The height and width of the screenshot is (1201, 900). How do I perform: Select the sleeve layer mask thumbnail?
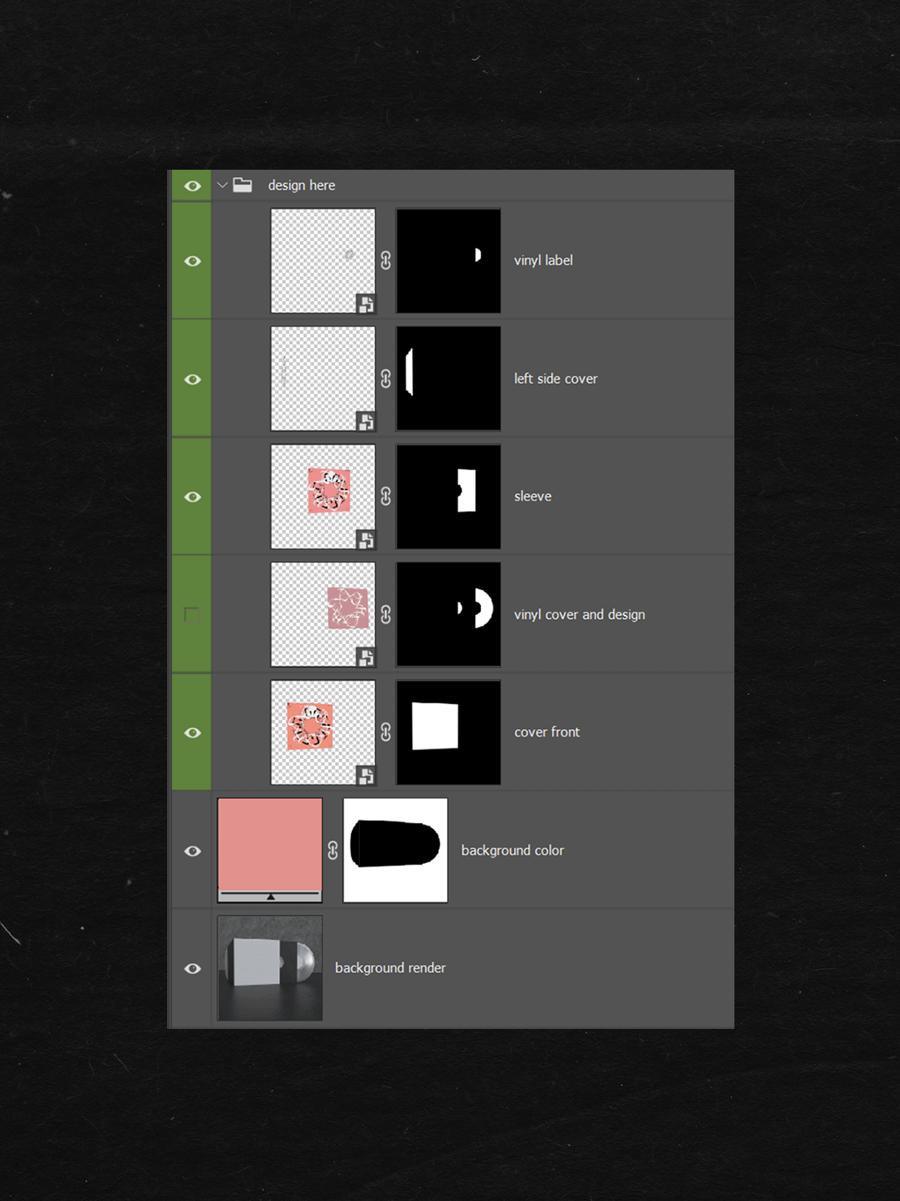click(449, 496)
